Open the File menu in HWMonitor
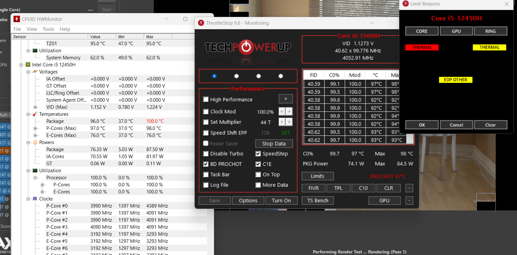 point(17,29)
